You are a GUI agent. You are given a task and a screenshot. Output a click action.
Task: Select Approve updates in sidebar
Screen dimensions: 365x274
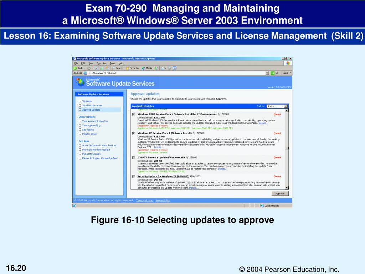(91, 110)
